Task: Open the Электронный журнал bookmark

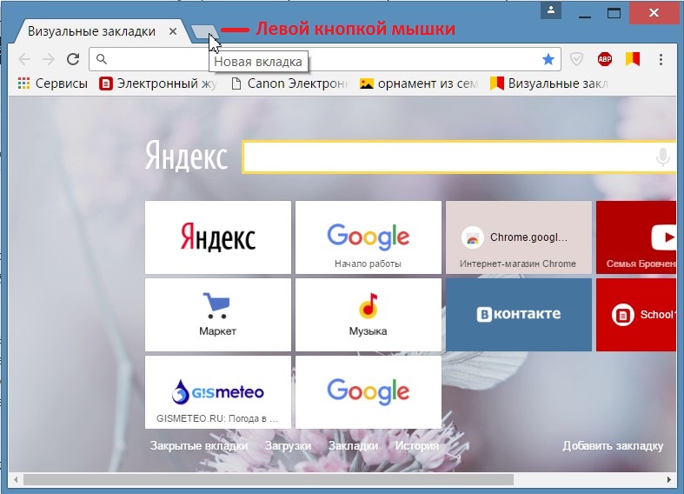Action: tap(158, 83)
